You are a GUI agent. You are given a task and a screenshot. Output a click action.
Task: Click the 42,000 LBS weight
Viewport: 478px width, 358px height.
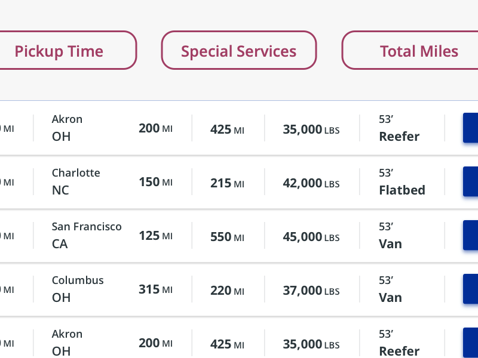(311, 183)
